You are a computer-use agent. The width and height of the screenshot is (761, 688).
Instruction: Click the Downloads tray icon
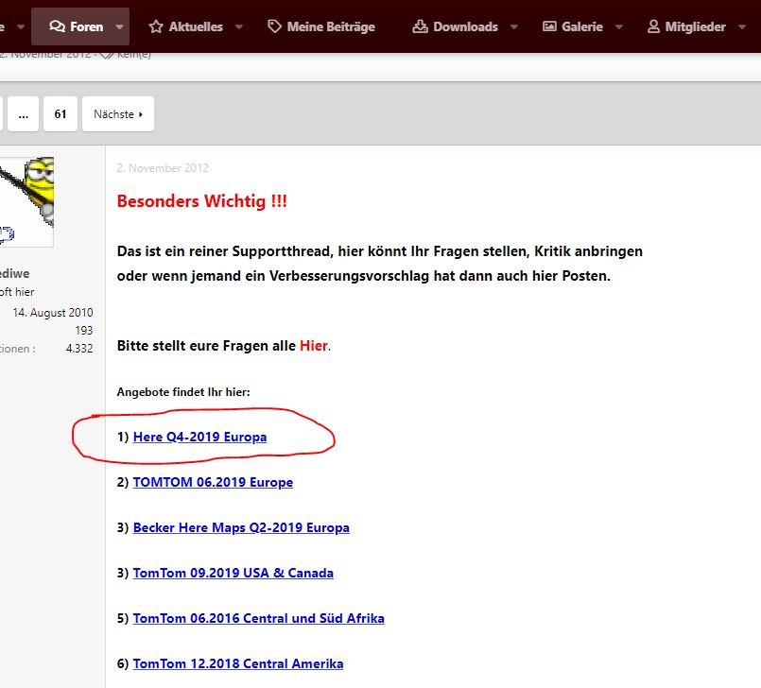click(420, 26)
